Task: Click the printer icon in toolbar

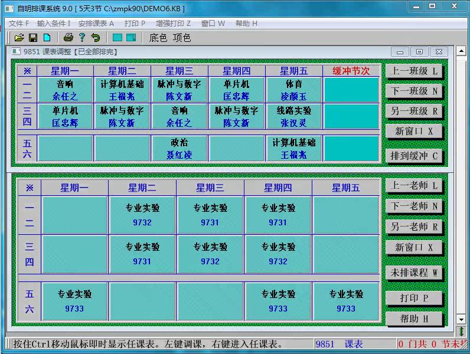Action: click(x=68, y=37)
